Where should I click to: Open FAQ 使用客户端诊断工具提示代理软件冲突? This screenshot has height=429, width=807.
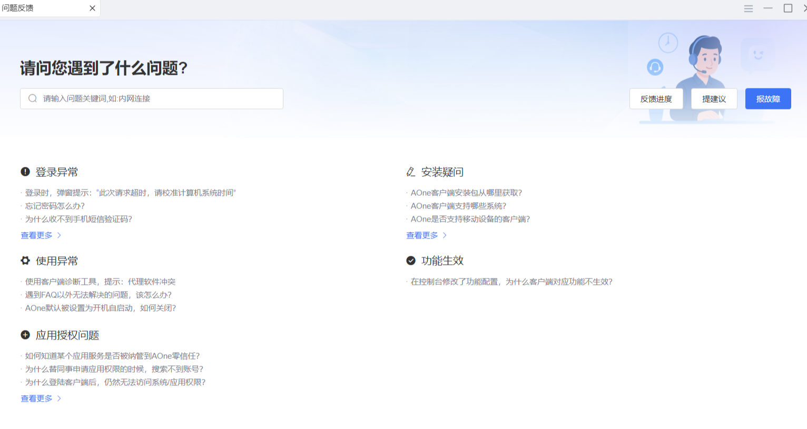coord(100,282)
